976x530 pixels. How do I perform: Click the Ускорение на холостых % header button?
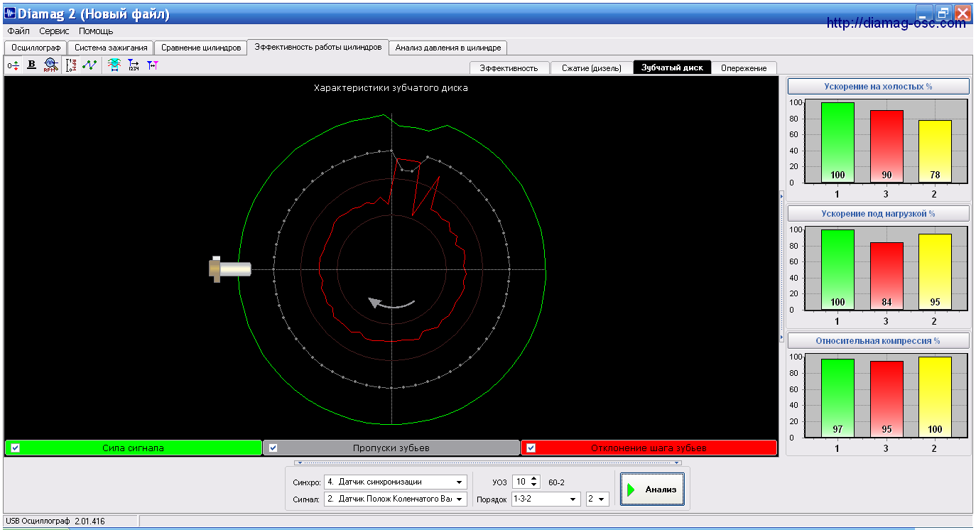(x=878, y=87)
